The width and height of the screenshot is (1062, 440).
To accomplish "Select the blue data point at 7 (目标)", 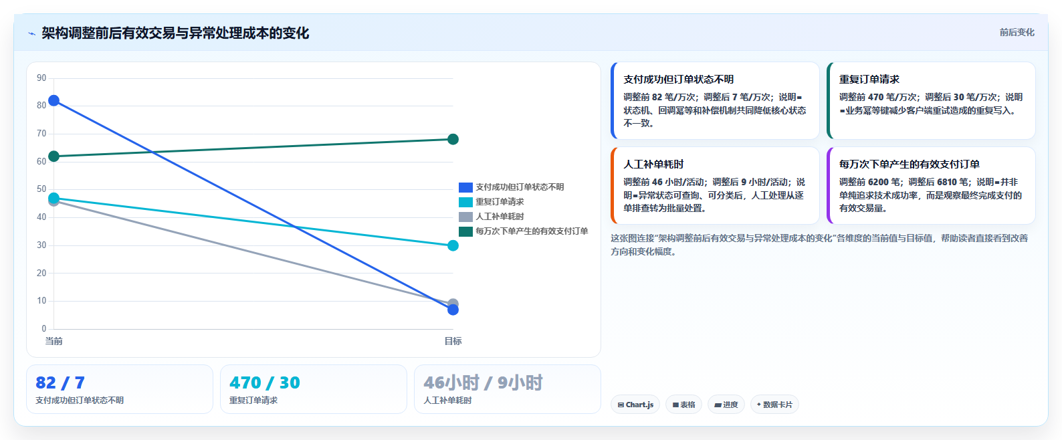I will pos(453,310).
